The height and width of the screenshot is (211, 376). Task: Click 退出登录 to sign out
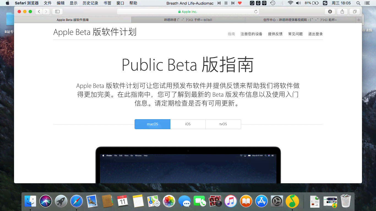click(x=315, y=34)
